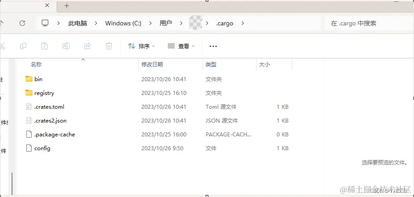Viewport: 414px width, 197px height.
Task: Select the .package-cache file icon
Action: pyautogui.click(x=29, y=135)
